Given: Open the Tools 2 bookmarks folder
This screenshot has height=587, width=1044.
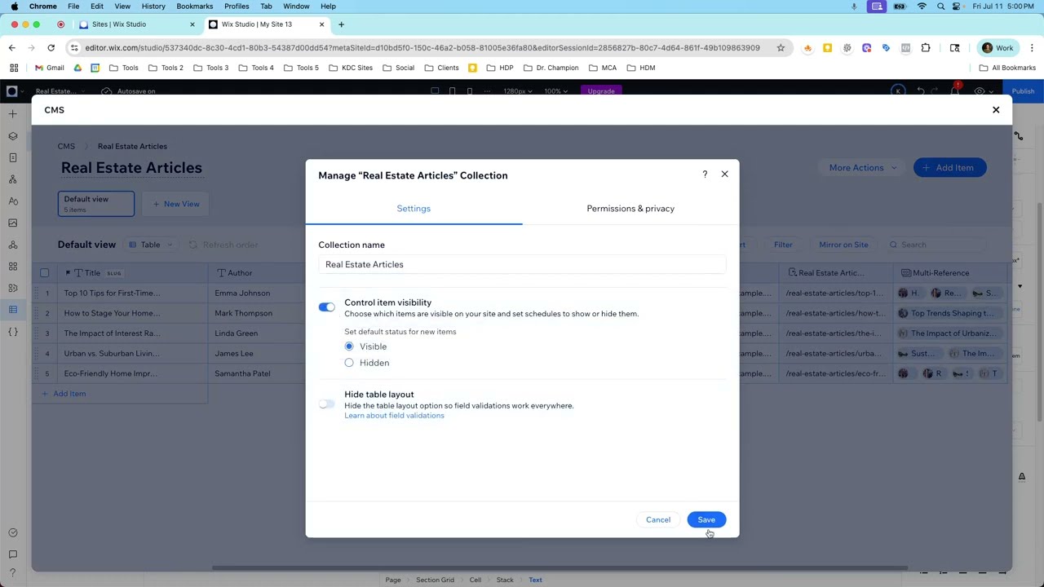Looking at the screenshot, I should (x=165, y=68).
